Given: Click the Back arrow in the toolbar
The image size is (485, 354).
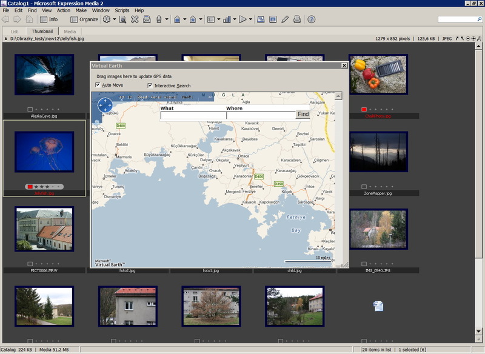Looking at the screenshot, I should click(x=5, y=19).
